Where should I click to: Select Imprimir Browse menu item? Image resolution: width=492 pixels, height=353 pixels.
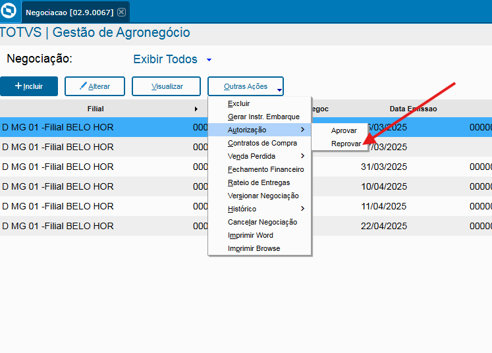pyautogui.click(x=260, y=248)
